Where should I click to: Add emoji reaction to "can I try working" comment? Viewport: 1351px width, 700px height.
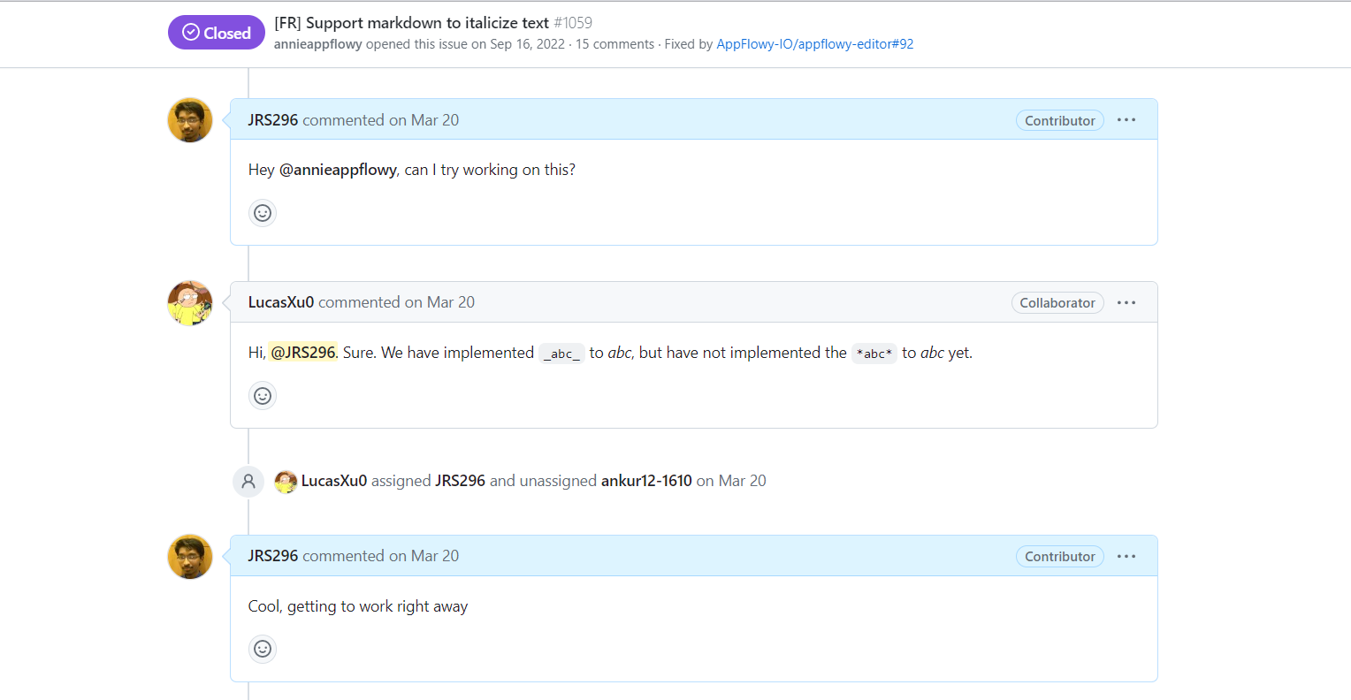263,213
